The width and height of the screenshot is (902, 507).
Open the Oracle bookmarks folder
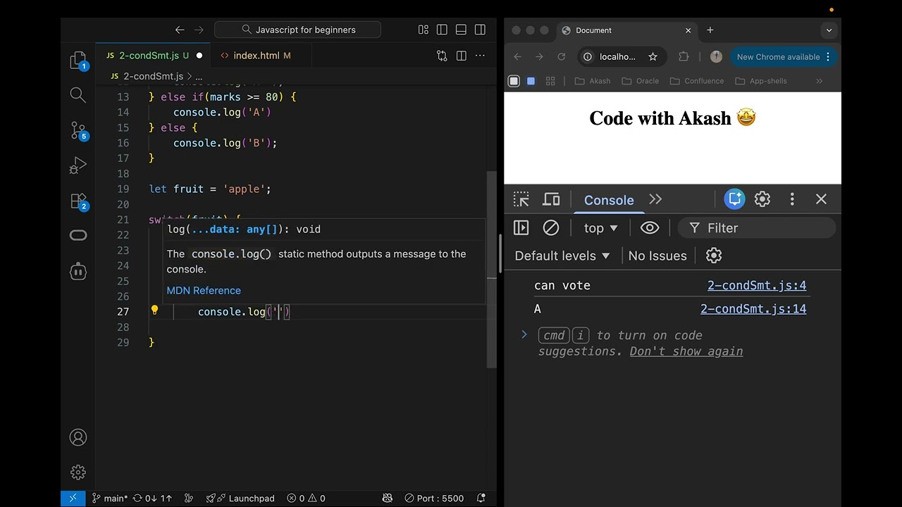(x=641, y=81)
